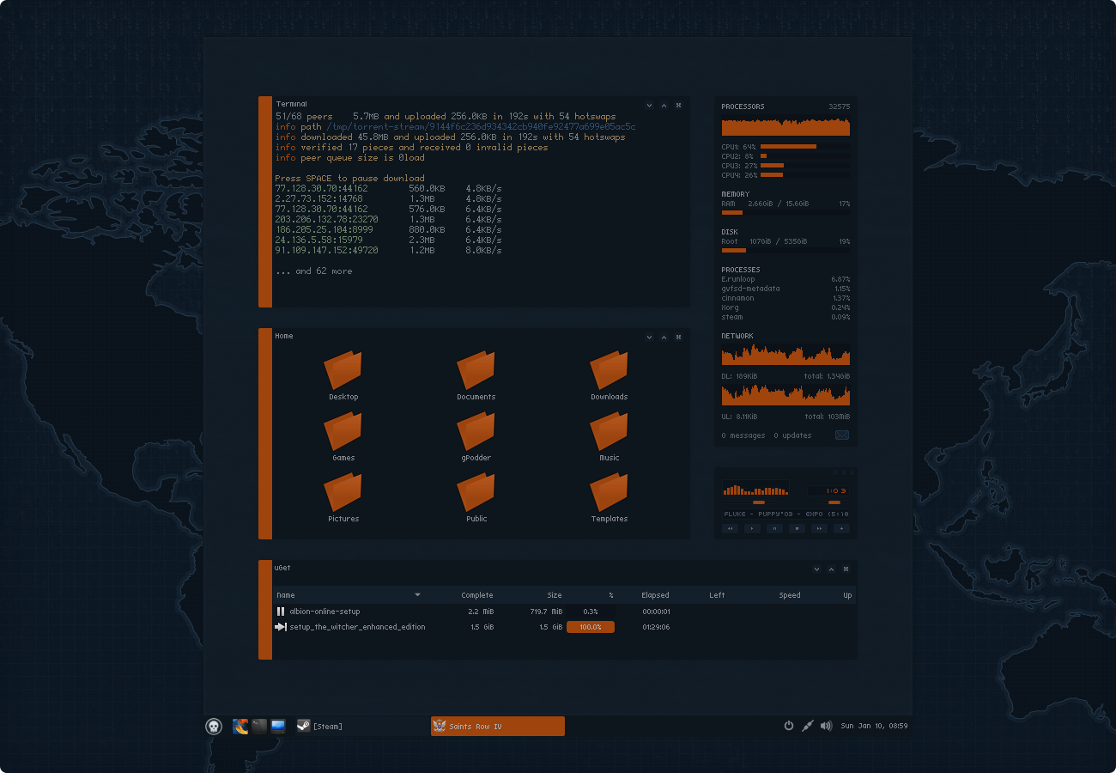Select the albion-online-setup download row
Image resolution: width=1116 pixels, height=773 pixels.
pos(565,612)
